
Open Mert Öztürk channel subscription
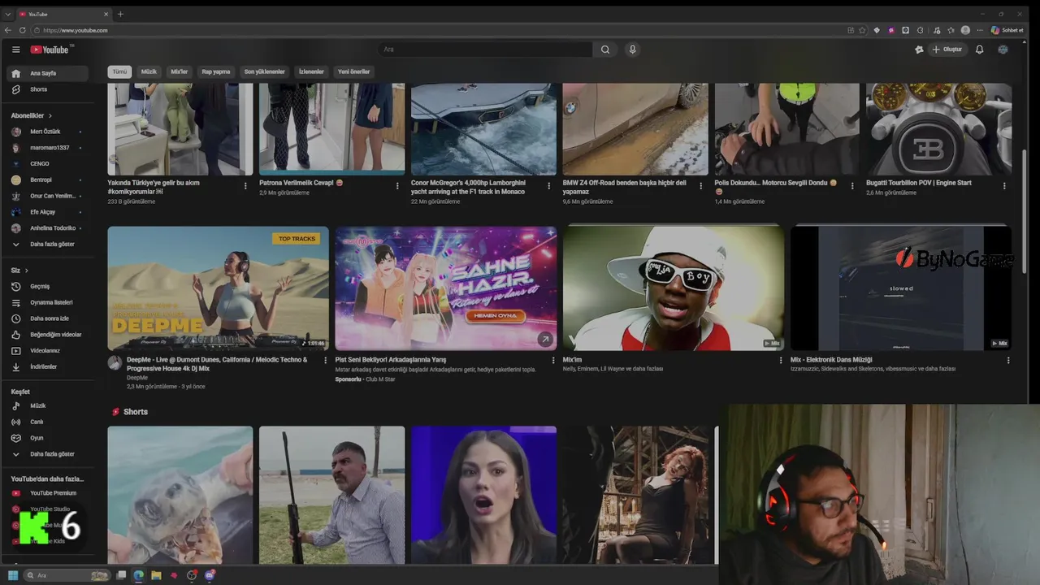[49, 132]
